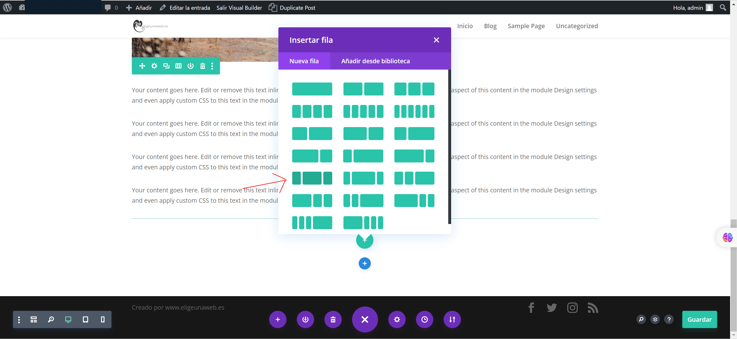The width and height of the screenshot is (737, 339).
Task: Expand the bottom-left builder settings dots
Action: click(19, 319)
